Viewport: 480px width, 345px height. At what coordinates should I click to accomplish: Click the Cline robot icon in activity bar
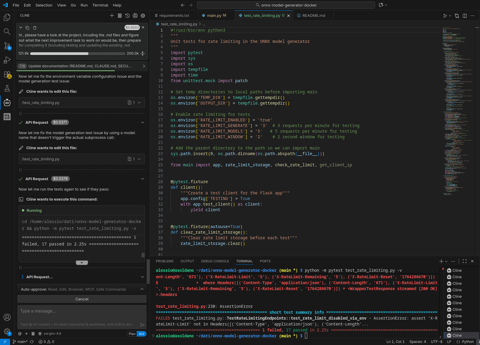click(7, 102)
